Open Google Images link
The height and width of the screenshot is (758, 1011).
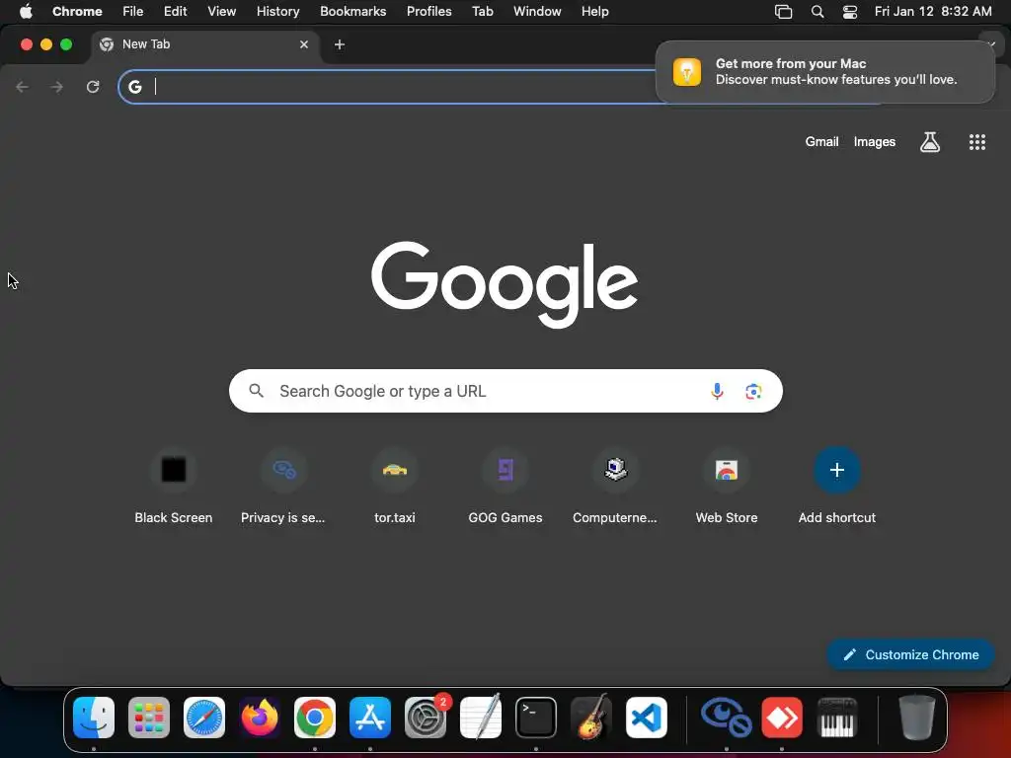875,142
